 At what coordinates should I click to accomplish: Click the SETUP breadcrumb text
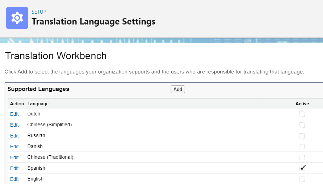39,12
